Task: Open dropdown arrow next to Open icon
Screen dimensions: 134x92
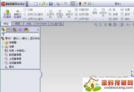Action: (x=47, y=4)
